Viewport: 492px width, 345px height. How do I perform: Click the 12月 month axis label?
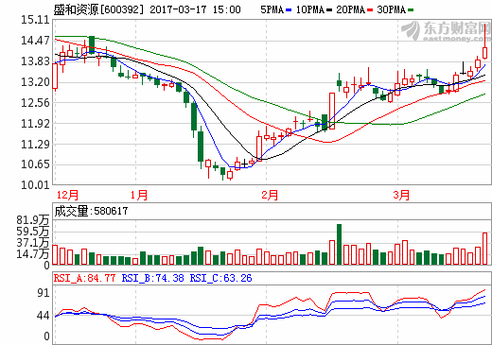click(x=67, y=195)
